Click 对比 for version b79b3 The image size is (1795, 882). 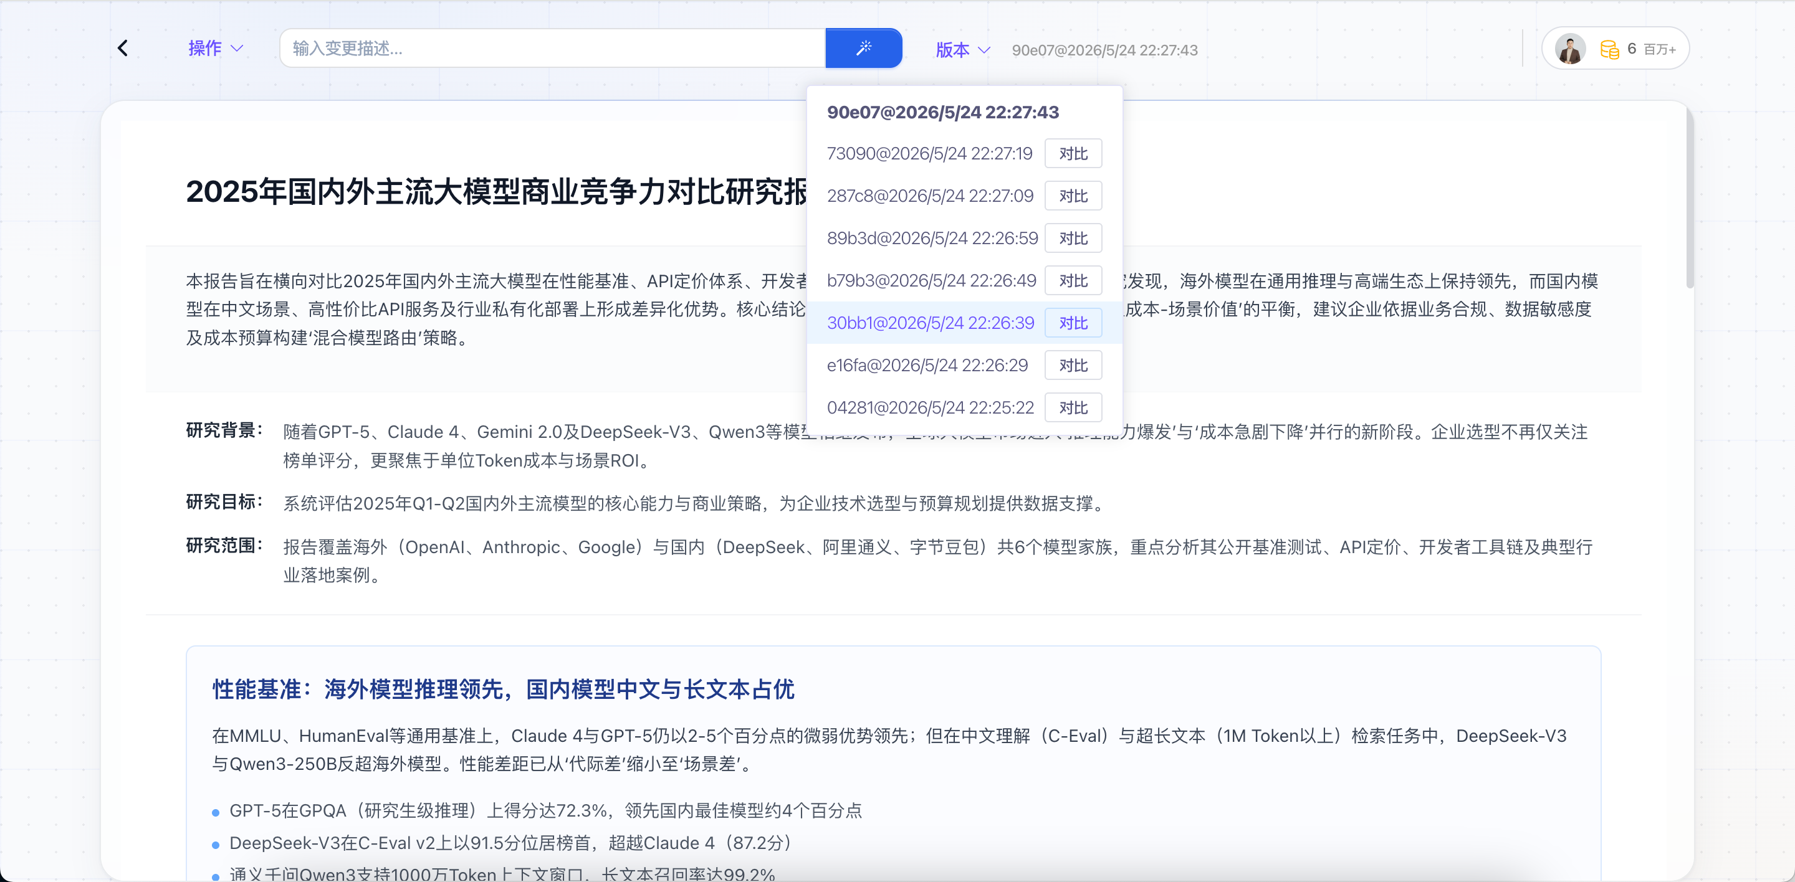[1073, 280]
